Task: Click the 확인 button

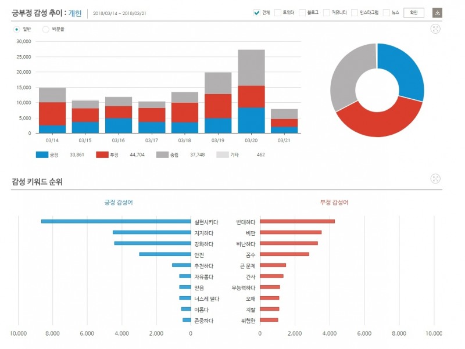Action: (414, 13)
